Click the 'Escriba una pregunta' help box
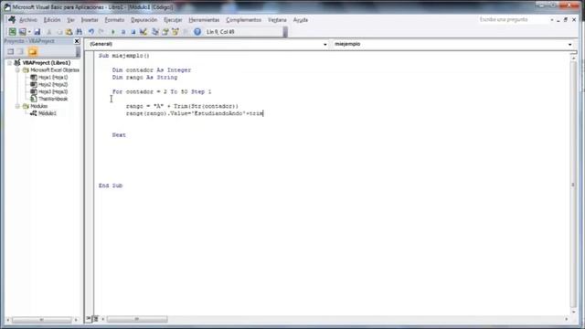The image size is (585, 329). click(513, 19)
